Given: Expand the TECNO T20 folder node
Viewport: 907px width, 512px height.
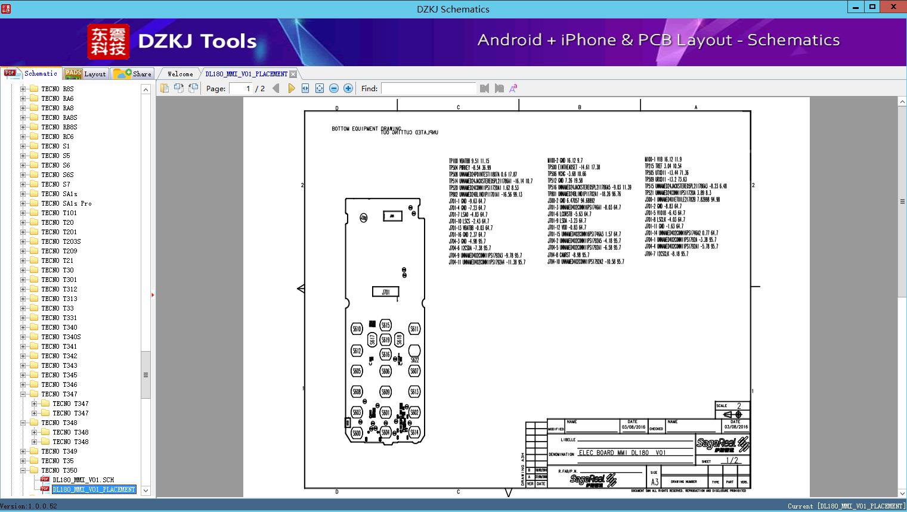Looking at the screenshot, I should pyautogui.click(x=23, y=222).
